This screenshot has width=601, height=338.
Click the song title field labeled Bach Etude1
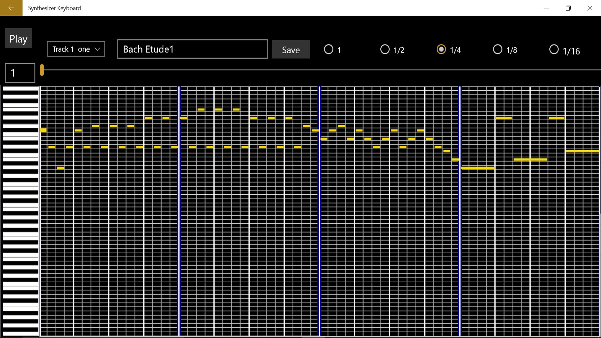click(x=192, y=49)
